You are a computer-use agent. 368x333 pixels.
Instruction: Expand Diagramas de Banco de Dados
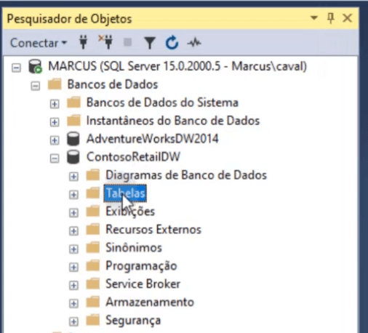tap(73, 177)
